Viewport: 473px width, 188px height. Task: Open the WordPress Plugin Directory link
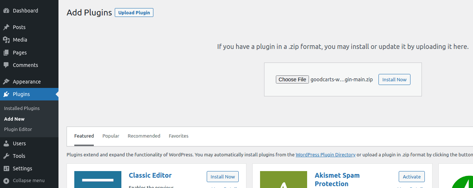point(326,155)
